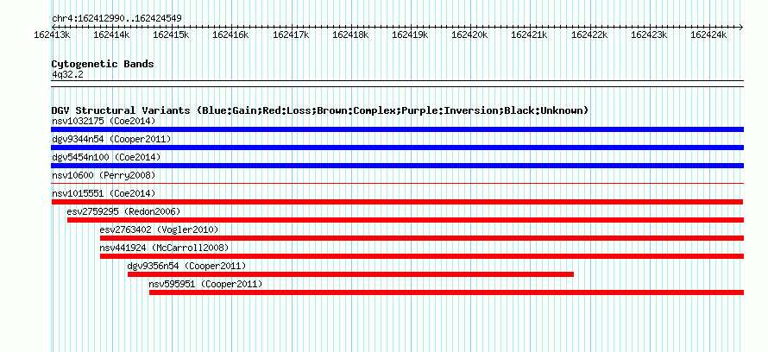Viewport: 768px width, 352px height.
Task: Click the thin red line of nsv10600
Action: [397, 184]
